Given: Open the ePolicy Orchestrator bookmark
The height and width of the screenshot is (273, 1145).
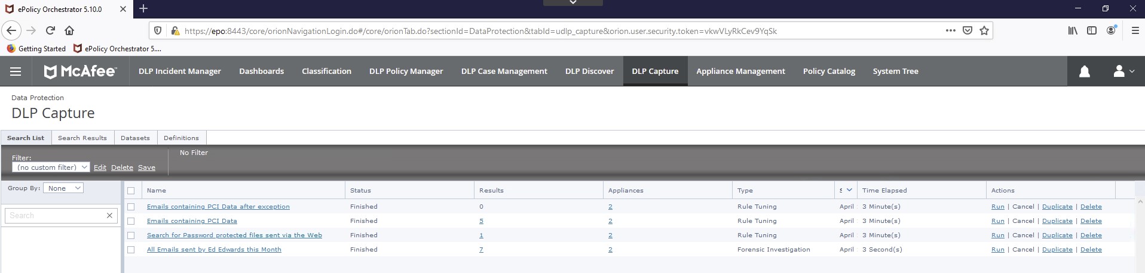Looking at the screenshot, I should (117, 49).
